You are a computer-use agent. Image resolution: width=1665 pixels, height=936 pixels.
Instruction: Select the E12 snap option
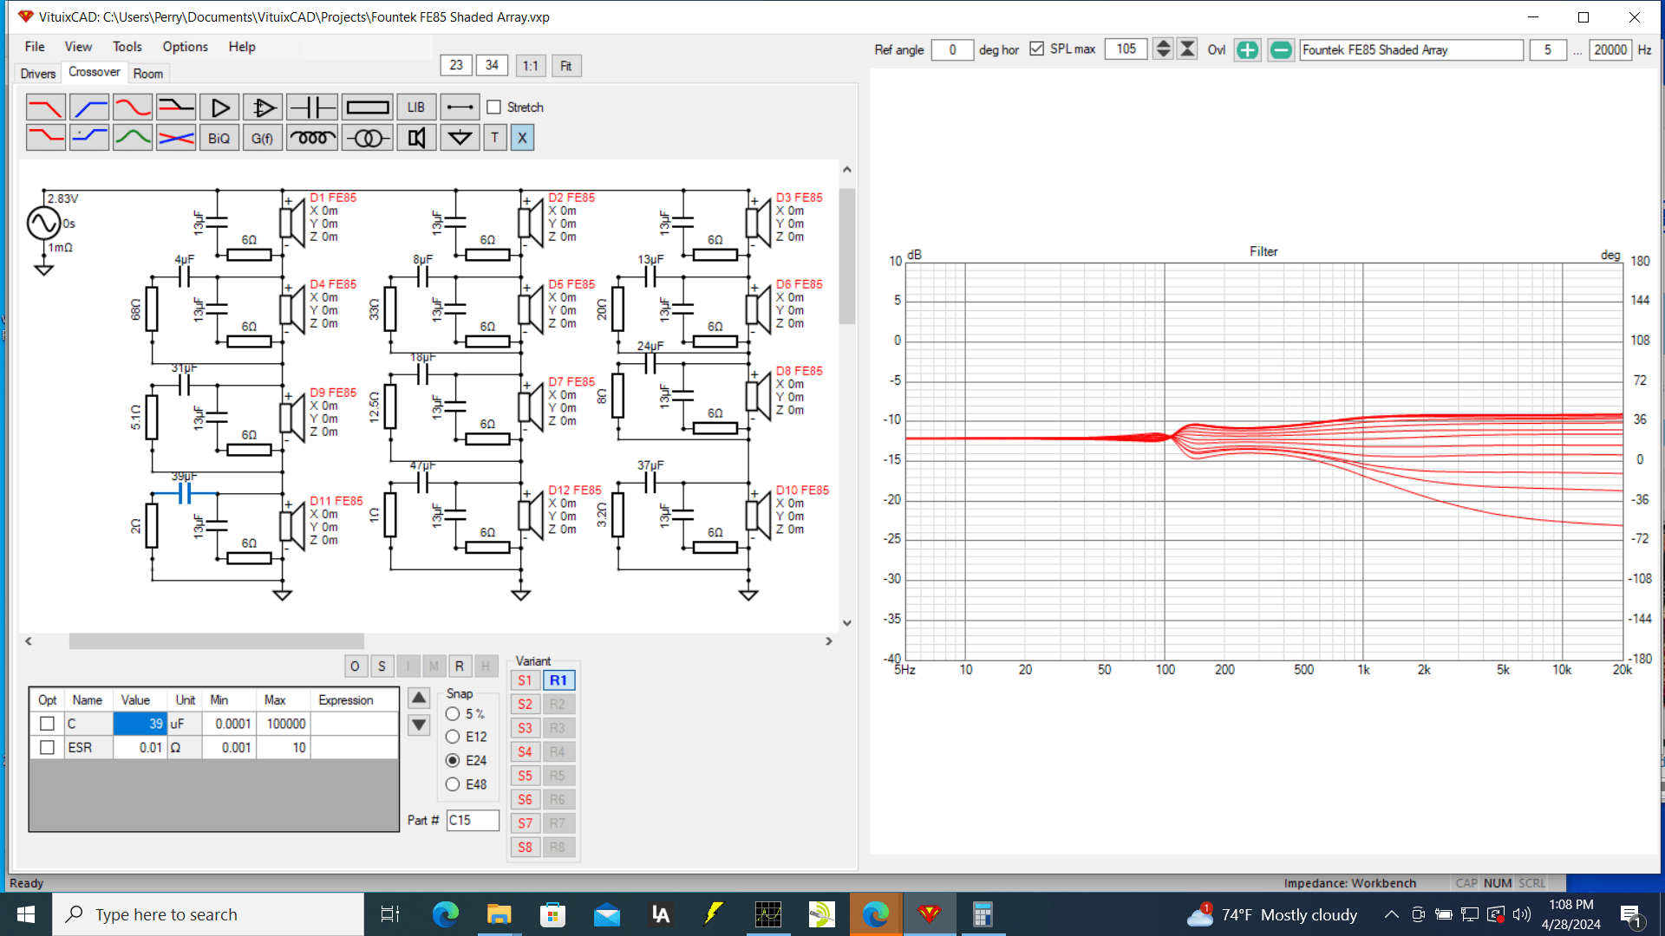tap(453, 737)
